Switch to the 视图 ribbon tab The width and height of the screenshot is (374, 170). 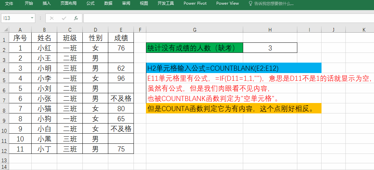click(144, 3)
